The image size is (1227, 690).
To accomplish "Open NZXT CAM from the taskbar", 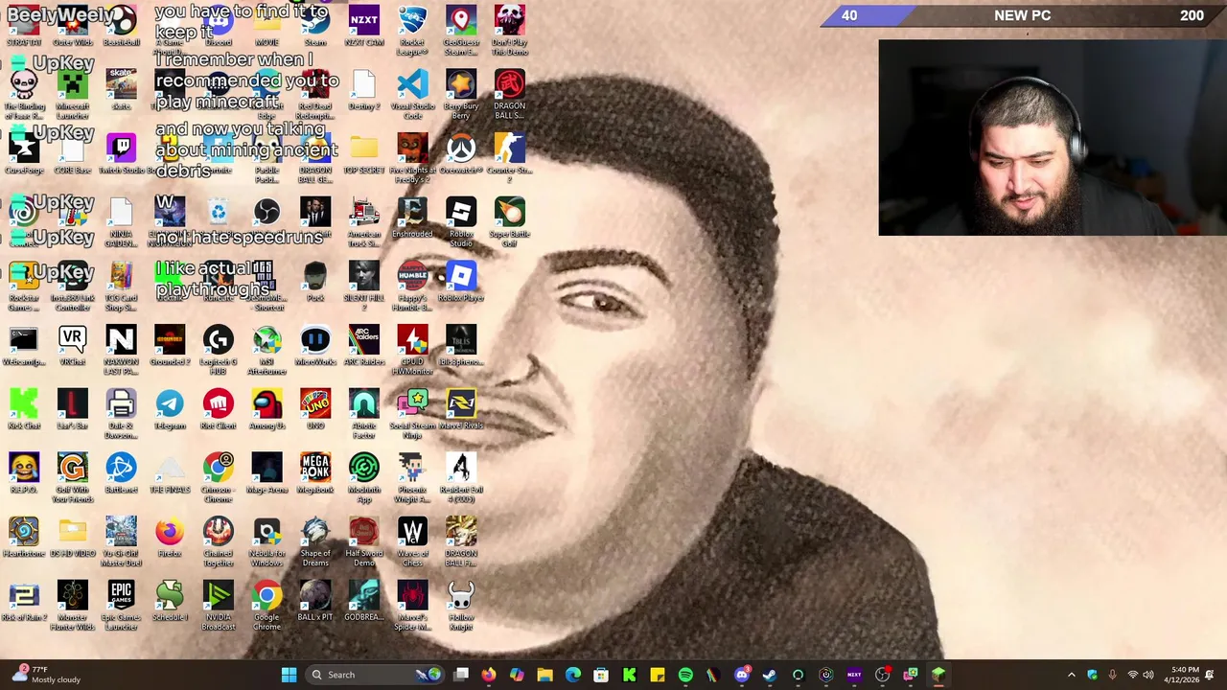I will point(854,675).
